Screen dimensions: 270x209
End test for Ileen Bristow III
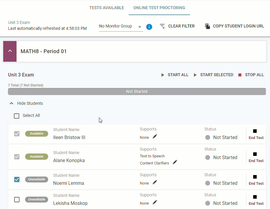[x=256, y=134]
